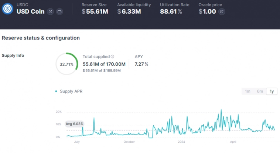Click the October marker on chart axis
280x153 pixels.
point(129,142)
